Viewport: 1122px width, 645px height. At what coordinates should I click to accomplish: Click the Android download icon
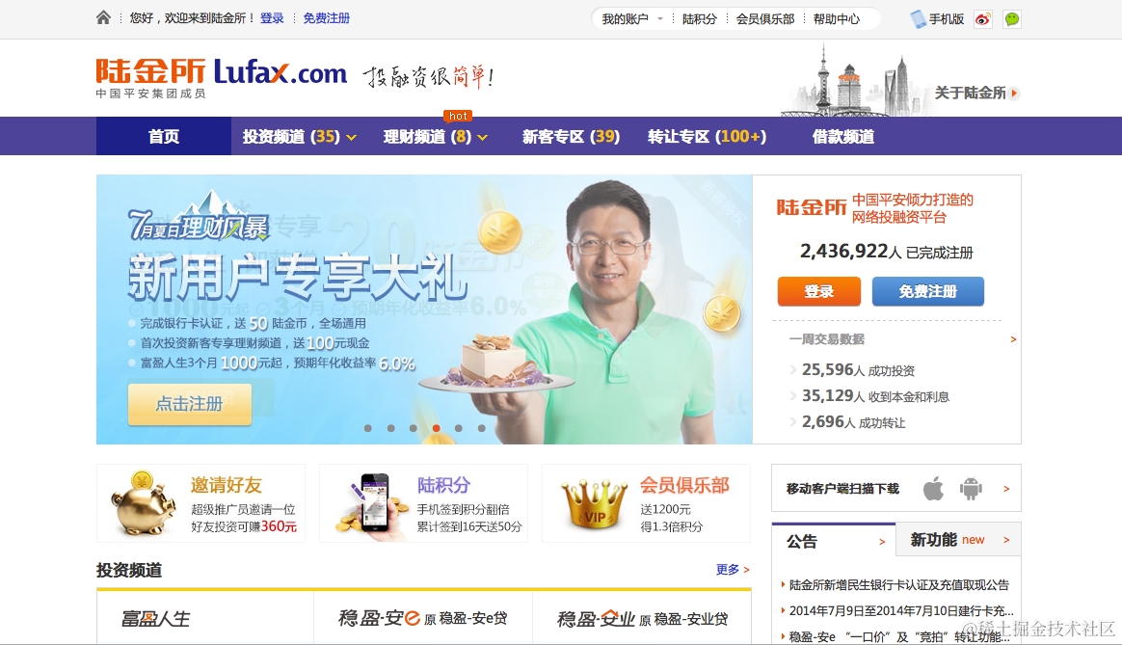[971, 489]
